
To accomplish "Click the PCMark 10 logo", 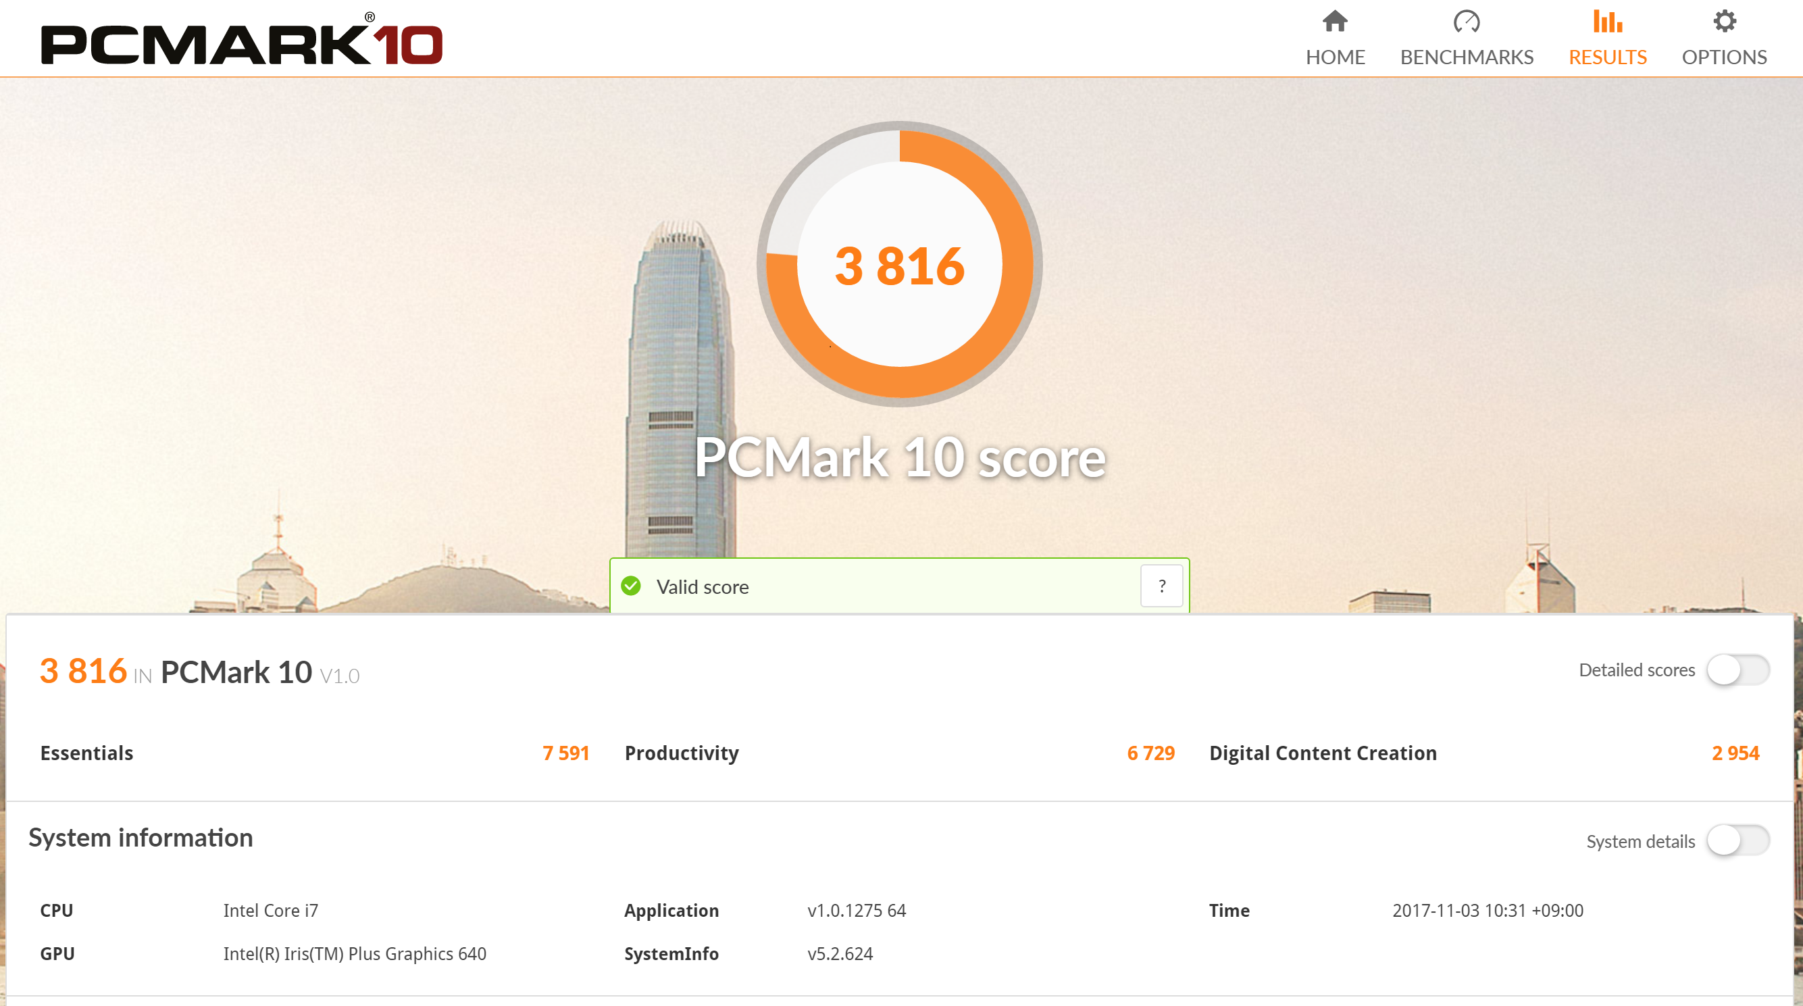I will tap(241, 39).
